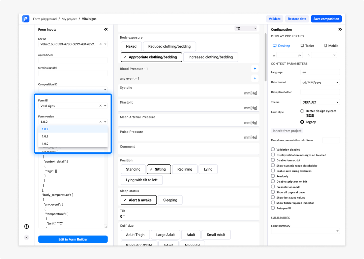The height and width of the screenshot is (259, 364).
Task: Click the Date placeholder input
Action: (320, 92)
